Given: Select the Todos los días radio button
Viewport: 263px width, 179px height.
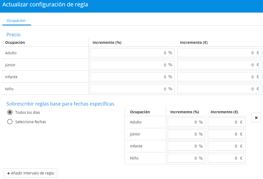Looking at the screenshot, I should tap(10, 112).
